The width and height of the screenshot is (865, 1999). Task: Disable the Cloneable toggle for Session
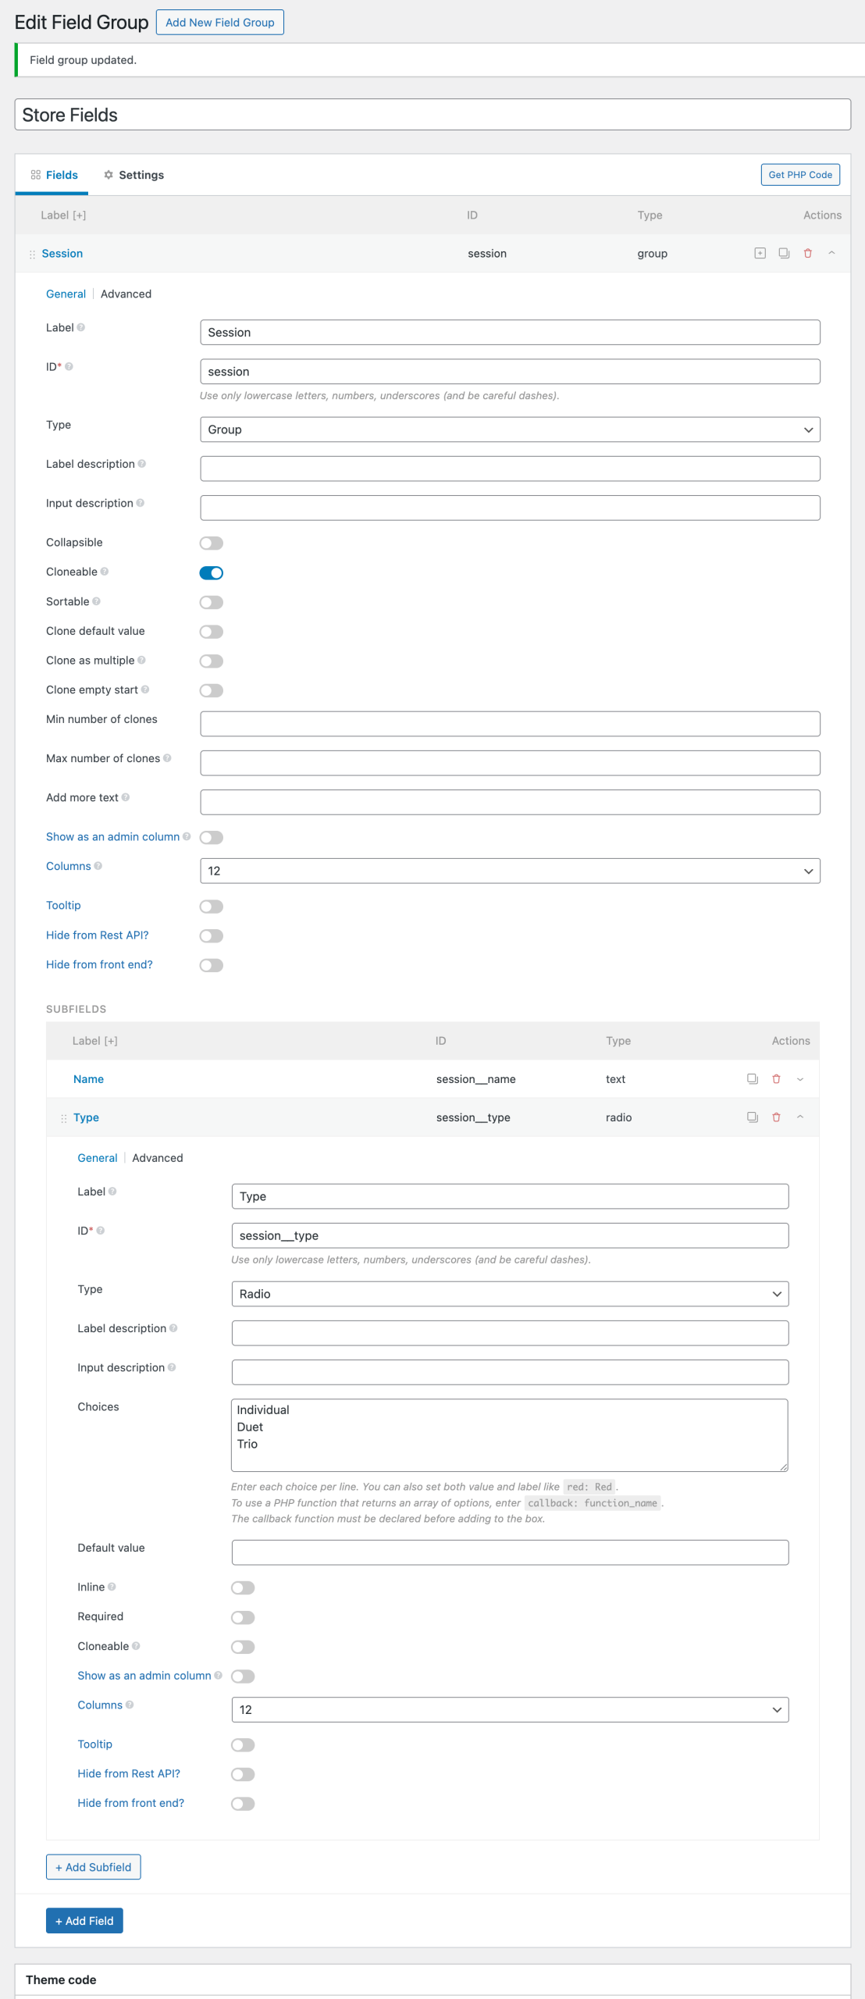(212, 573)
